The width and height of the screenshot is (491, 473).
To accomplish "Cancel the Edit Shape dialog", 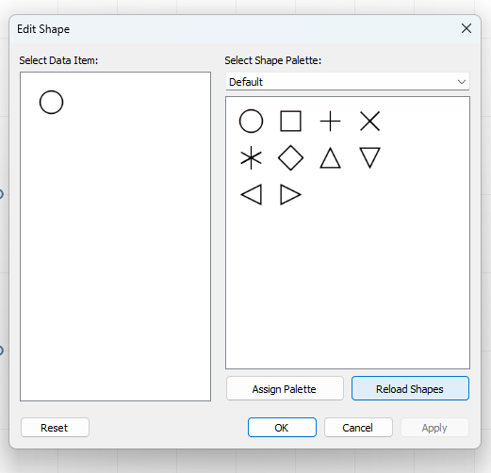I will point(358,428).
